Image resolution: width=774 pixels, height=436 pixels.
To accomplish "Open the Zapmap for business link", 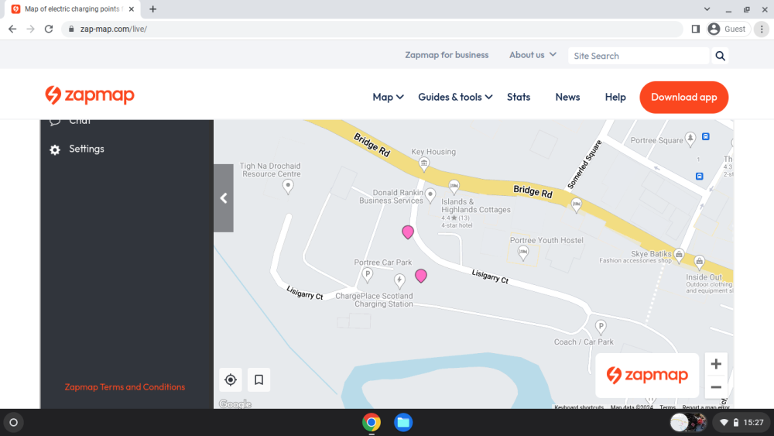I will [447, 55].
